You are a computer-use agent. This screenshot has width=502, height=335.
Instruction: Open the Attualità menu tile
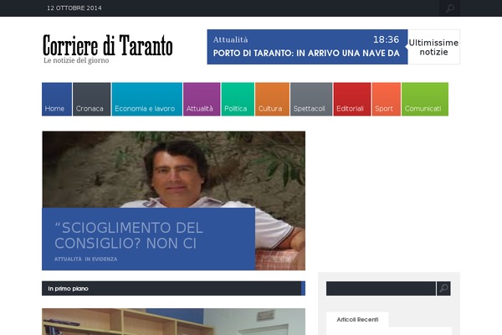202,99
